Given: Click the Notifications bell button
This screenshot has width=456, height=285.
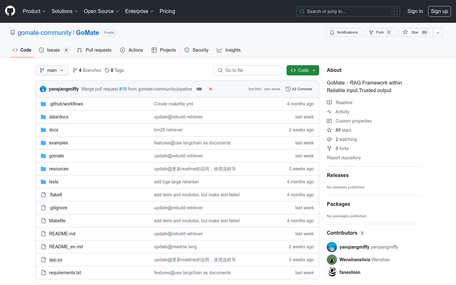Looking at the screenshot, I should coord(344,32).
